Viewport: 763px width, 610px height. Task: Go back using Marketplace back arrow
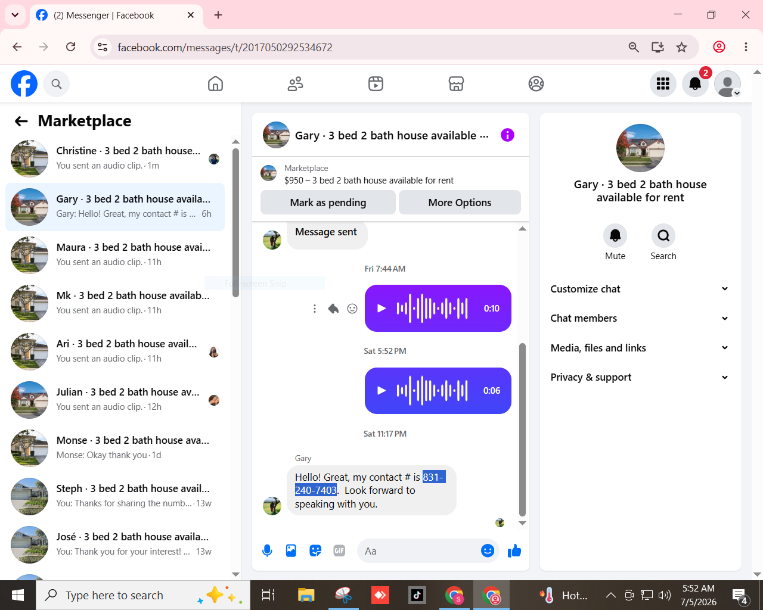click(x=21, y=122)
